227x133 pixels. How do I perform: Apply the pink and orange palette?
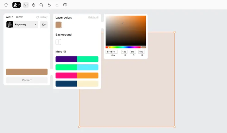tap(77, 75)
